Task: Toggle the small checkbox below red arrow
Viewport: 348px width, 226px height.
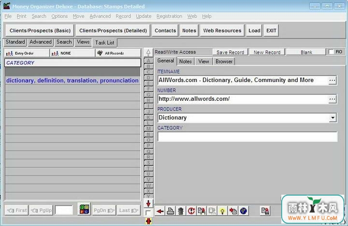Action: point(148,213)
